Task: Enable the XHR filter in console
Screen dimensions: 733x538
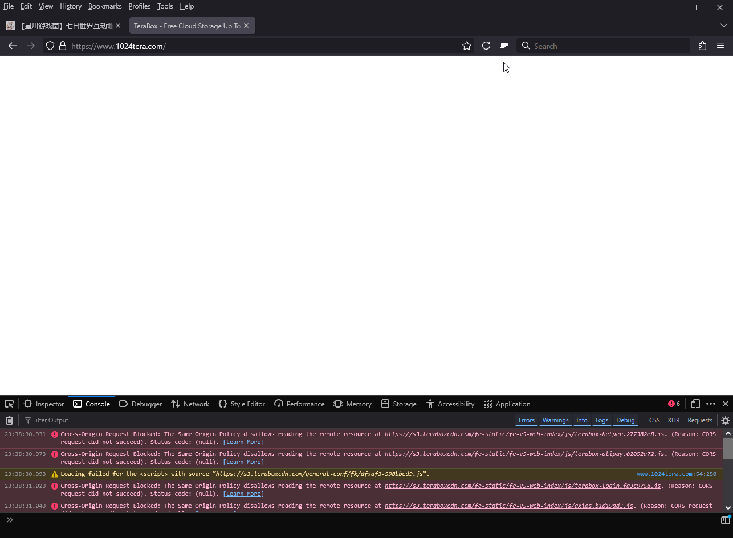Action: click(673, 420)
